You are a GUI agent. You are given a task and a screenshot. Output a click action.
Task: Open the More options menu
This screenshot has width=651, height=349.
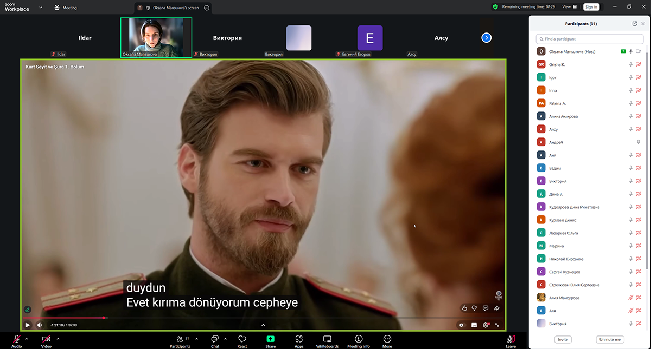point(387,341)
